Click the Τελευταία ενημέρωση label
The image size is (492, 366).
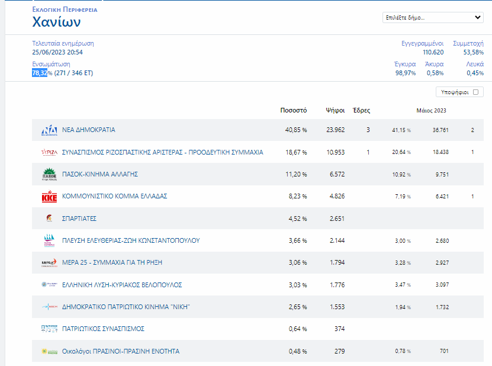63,43
